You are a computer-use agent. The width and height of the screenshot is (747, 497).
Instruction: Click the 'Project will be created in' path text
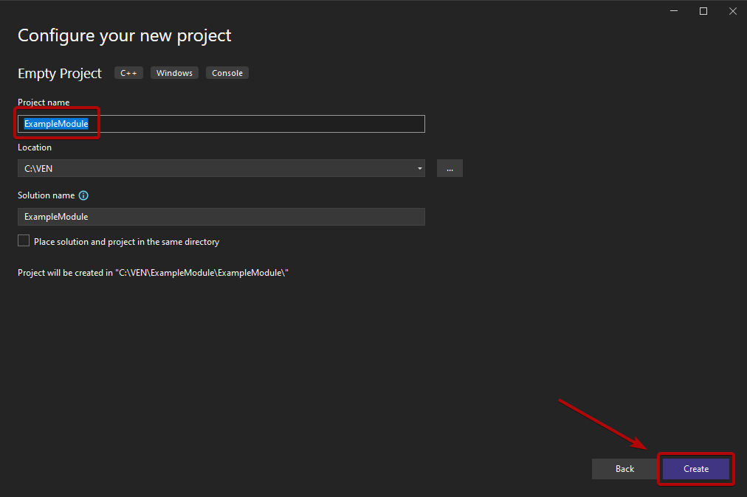[x=153, y=273]
